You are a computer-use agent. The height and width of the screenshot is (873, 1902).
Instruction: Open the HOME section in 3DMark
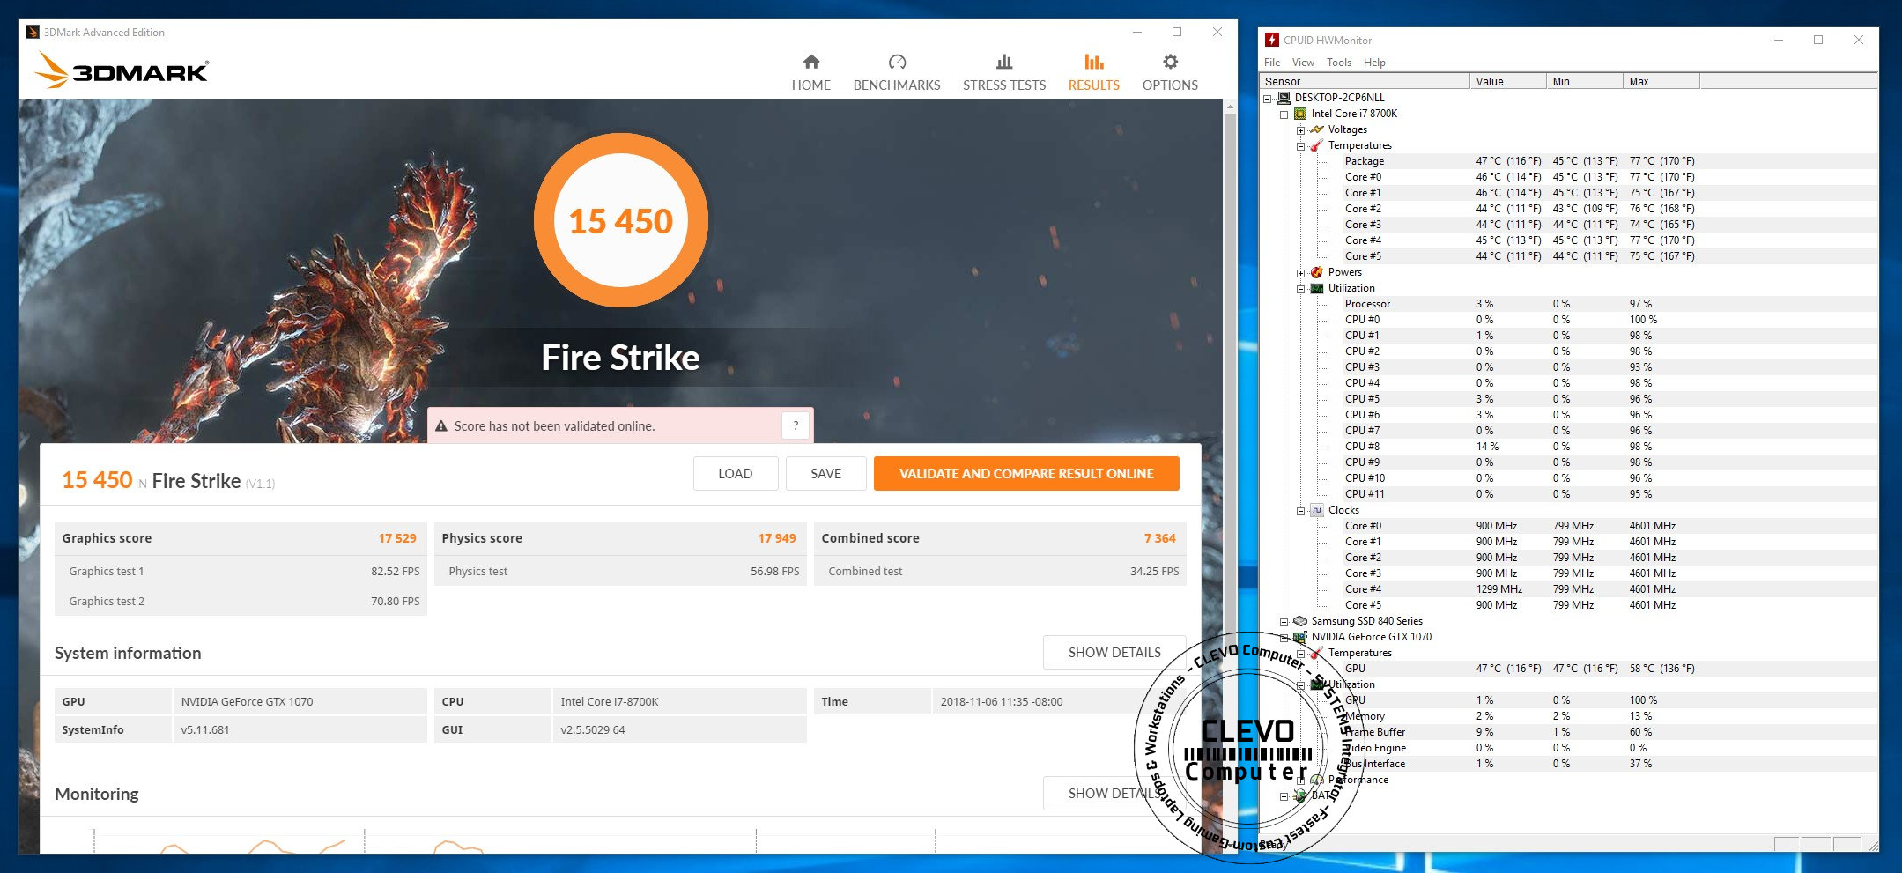click(810, 72)
